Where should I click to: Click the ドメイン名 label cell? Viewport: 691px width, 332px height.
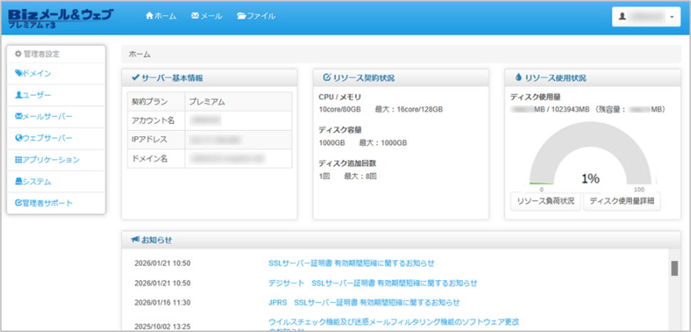pyautogui.click(x=156, y=159)
